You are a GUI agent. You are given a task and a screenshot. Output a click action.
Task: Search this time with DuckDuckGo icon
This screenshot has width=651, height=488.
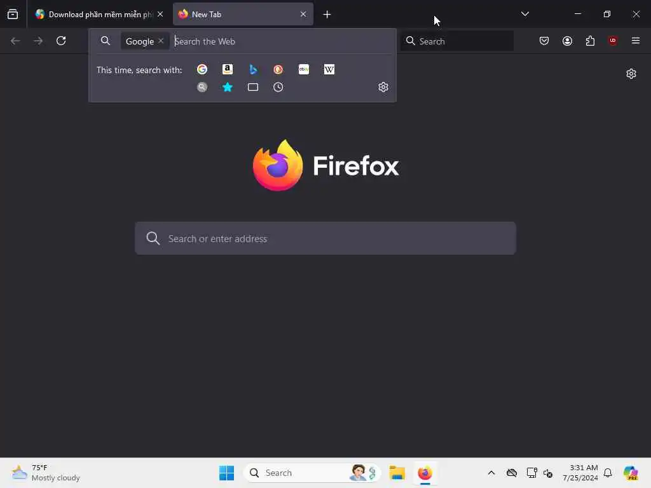coord(278,69)
